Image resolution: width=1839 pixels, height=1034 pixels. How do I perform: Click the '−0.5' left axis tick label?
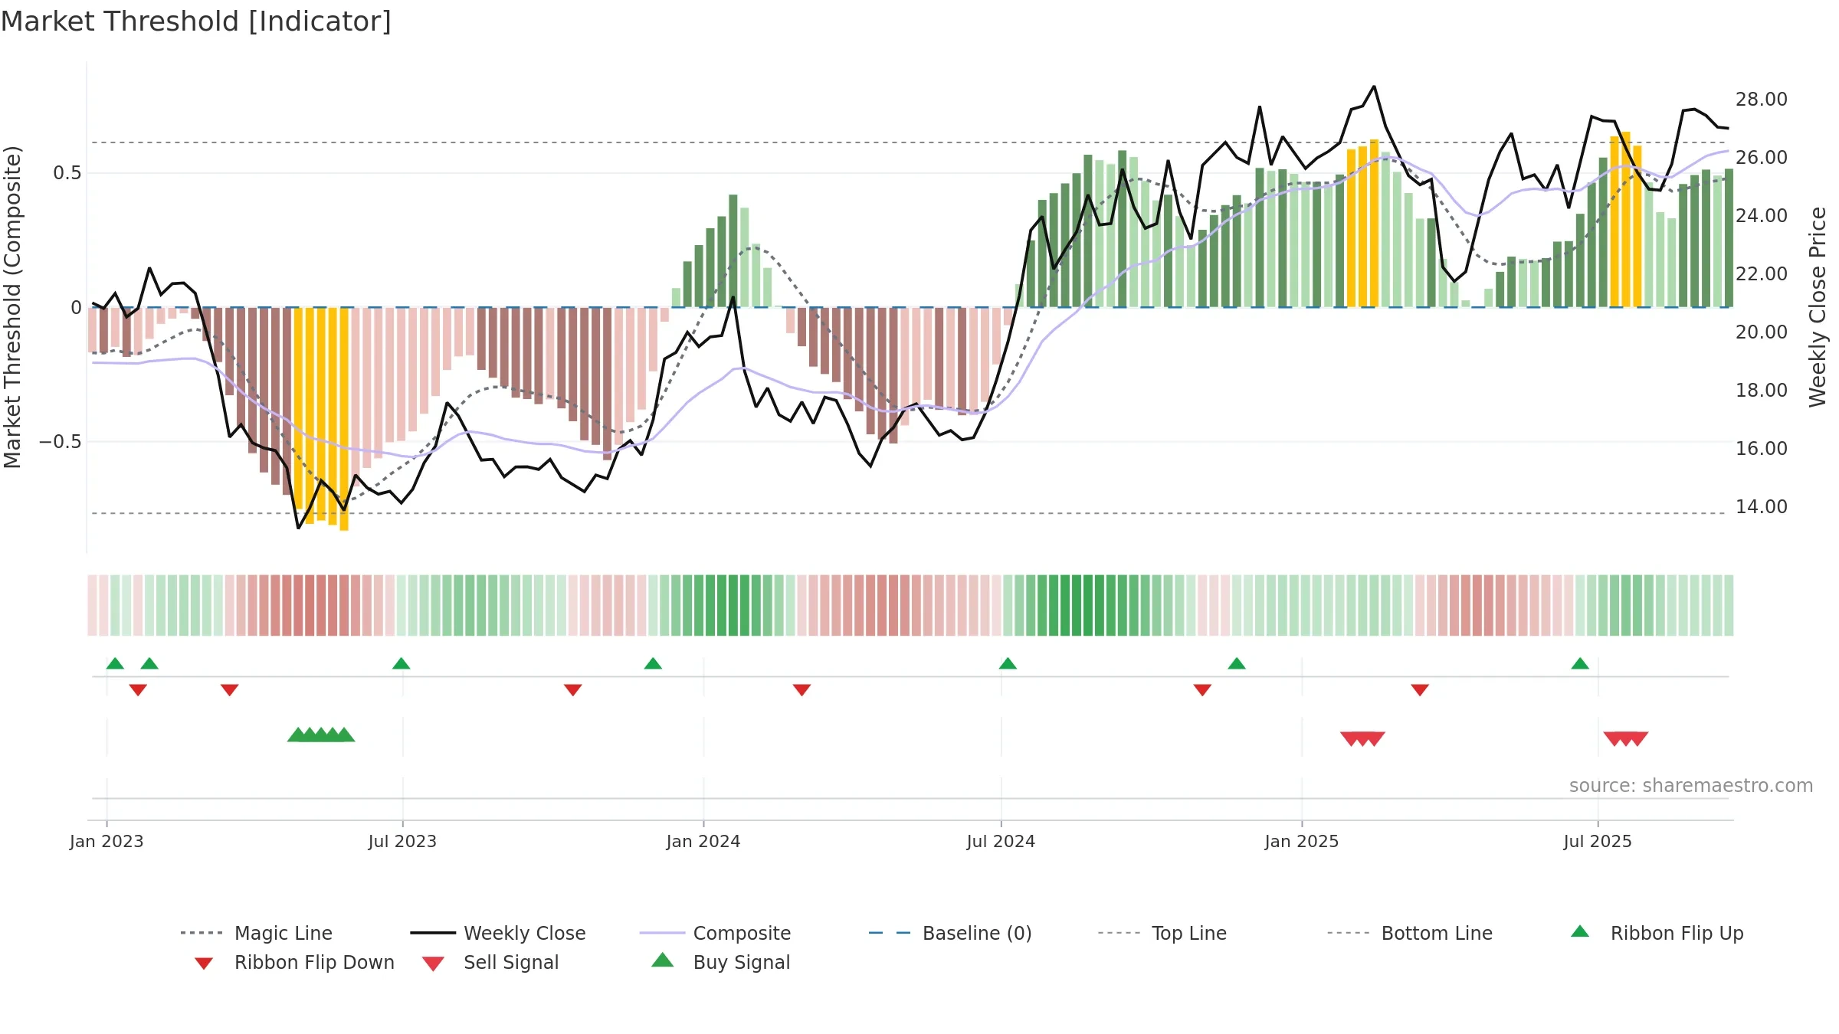[x=60, y=442]
